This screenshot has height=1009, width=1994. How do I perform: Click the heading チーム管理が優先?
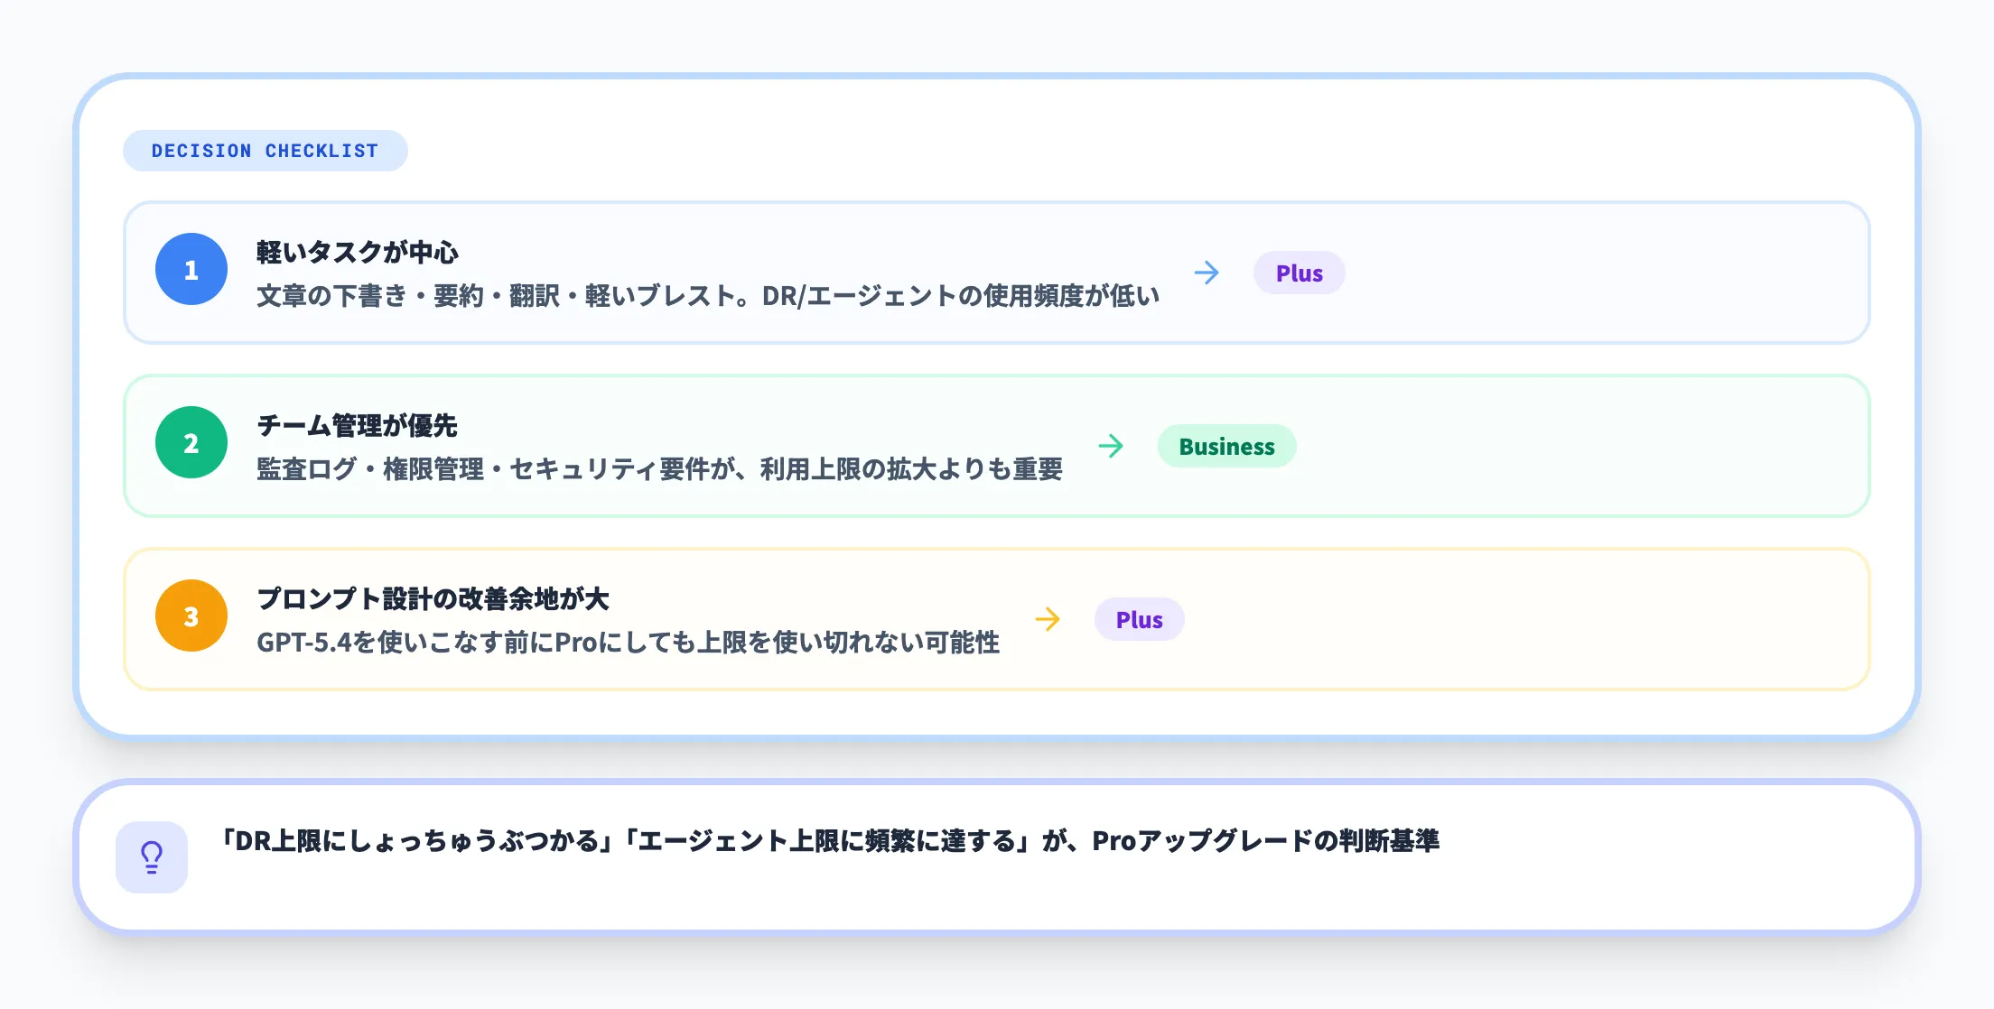[x=357, y=425]
